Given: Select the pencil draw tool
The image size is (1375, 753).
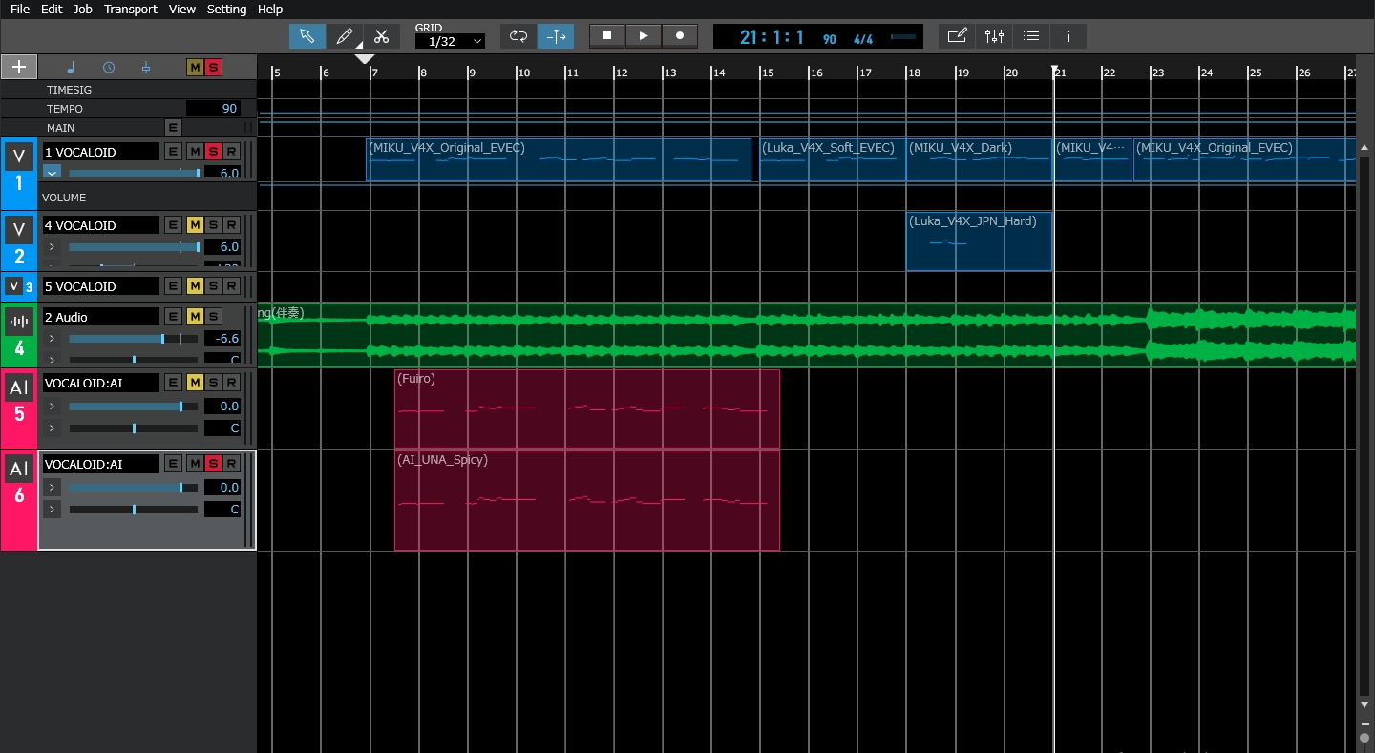Looking at the screenshot, I should [345, 36].
